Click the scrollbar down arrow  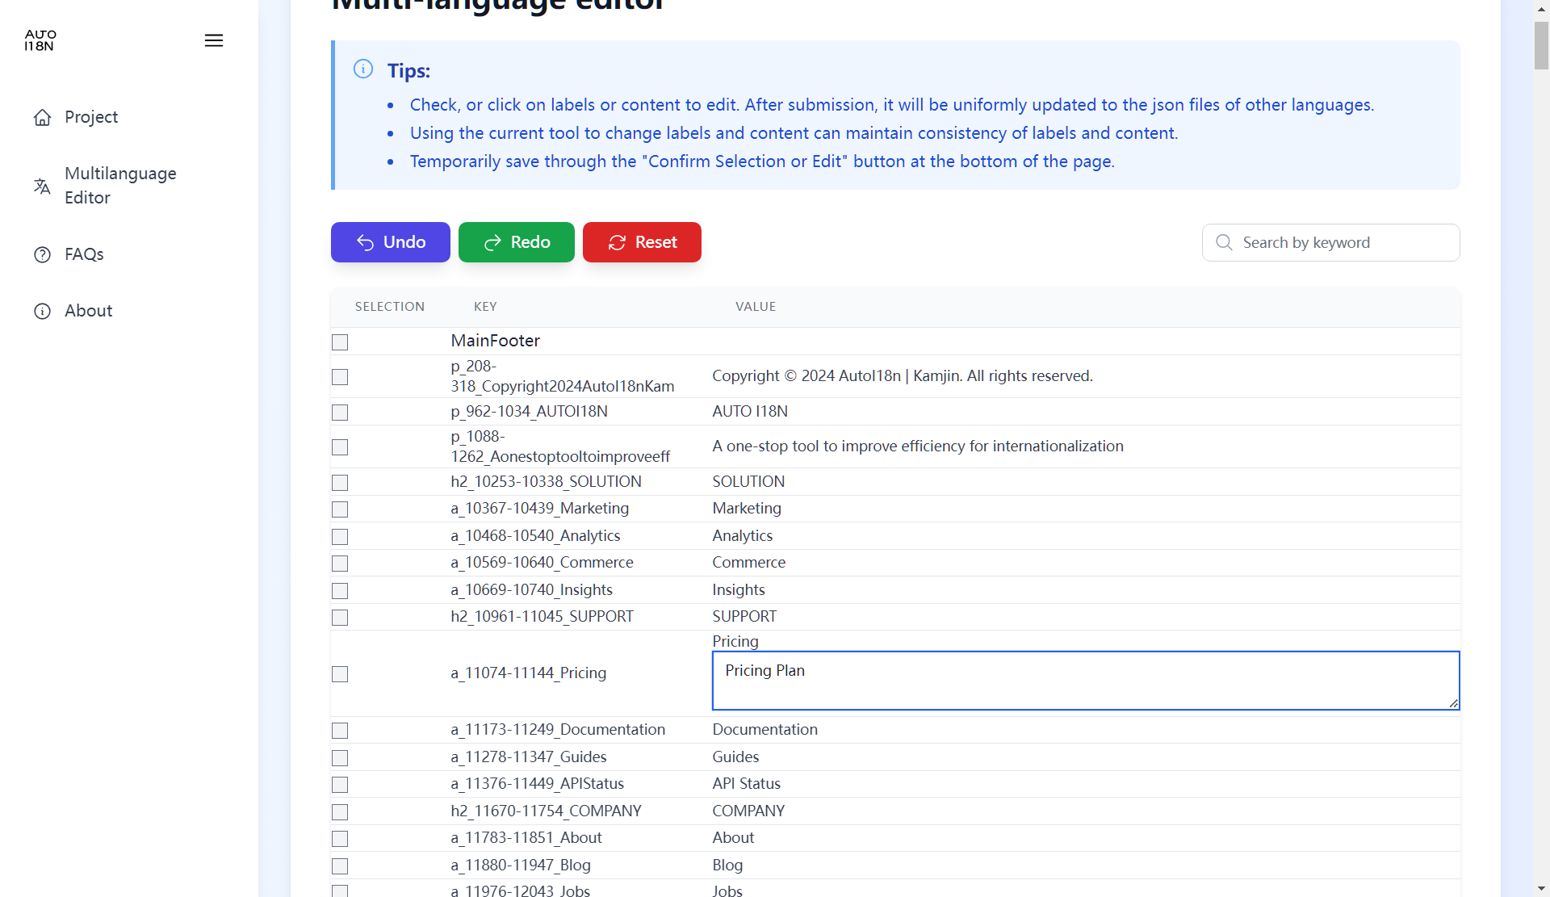click(1541, 888)
